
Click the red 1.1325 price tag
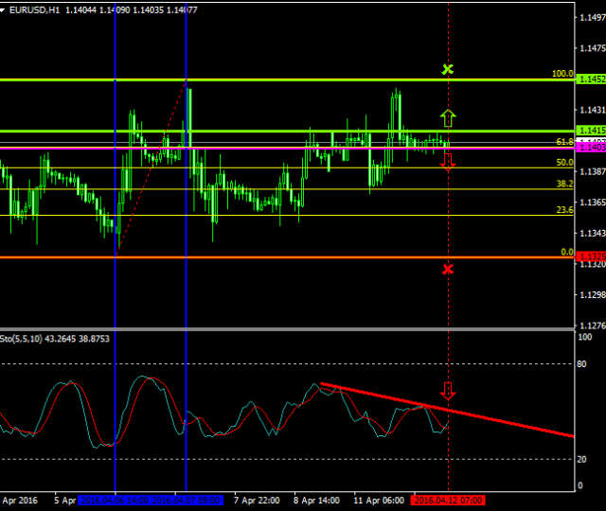(x=591, y=257)
